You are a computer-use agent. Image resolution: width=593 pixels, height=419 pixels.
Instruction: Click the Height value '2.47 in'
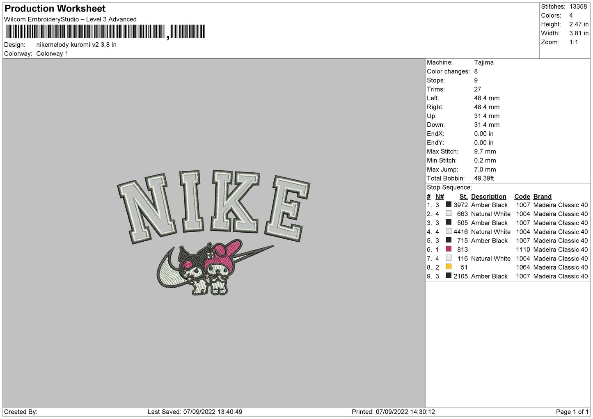click(579, 25)
